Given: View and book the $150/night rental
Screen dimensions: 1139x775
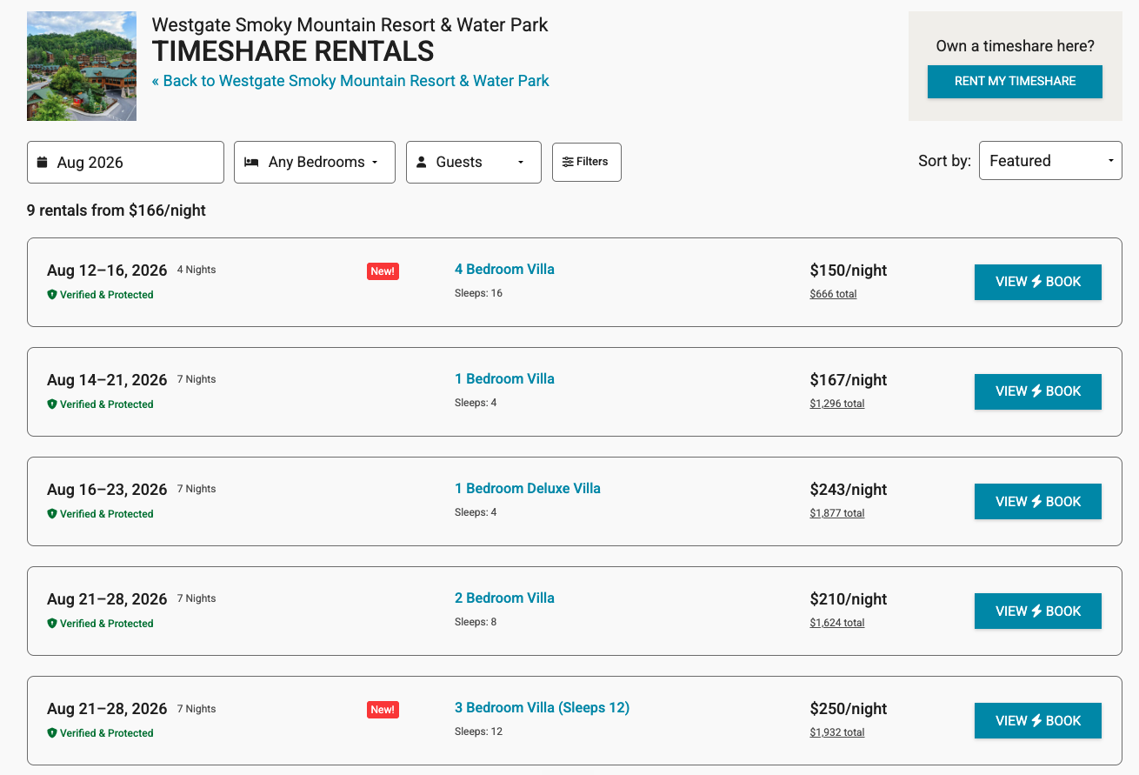Looking at the screenshot, I should click(1038, 282).
